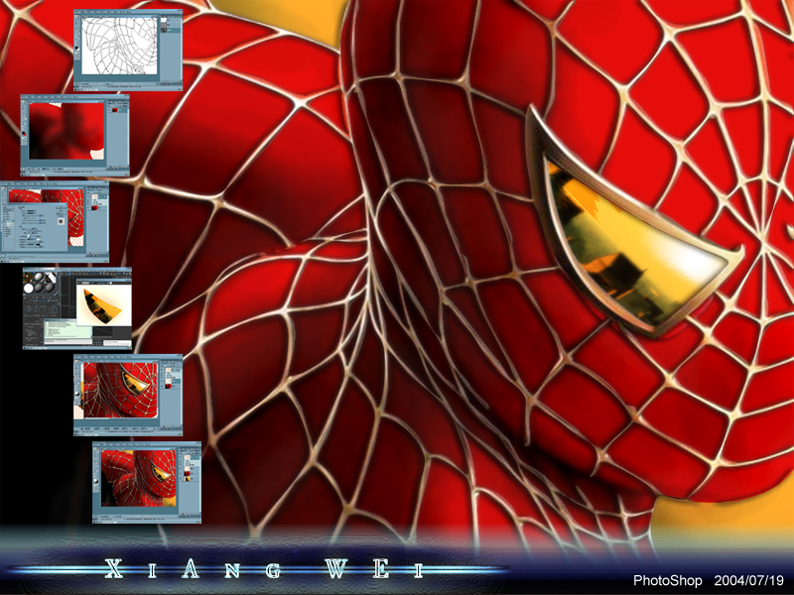Open the 3D gold eye lens render thumbnail
Viewport: 794px width, 595px height.
click(x=77, y=308)
